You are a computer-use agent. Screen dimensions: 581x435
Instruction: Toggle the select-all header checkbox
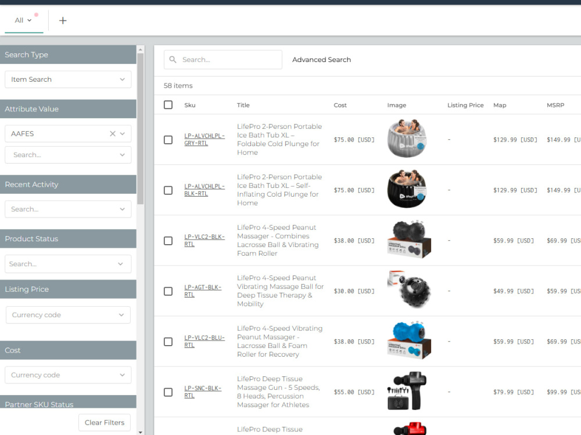pos(168,105)
